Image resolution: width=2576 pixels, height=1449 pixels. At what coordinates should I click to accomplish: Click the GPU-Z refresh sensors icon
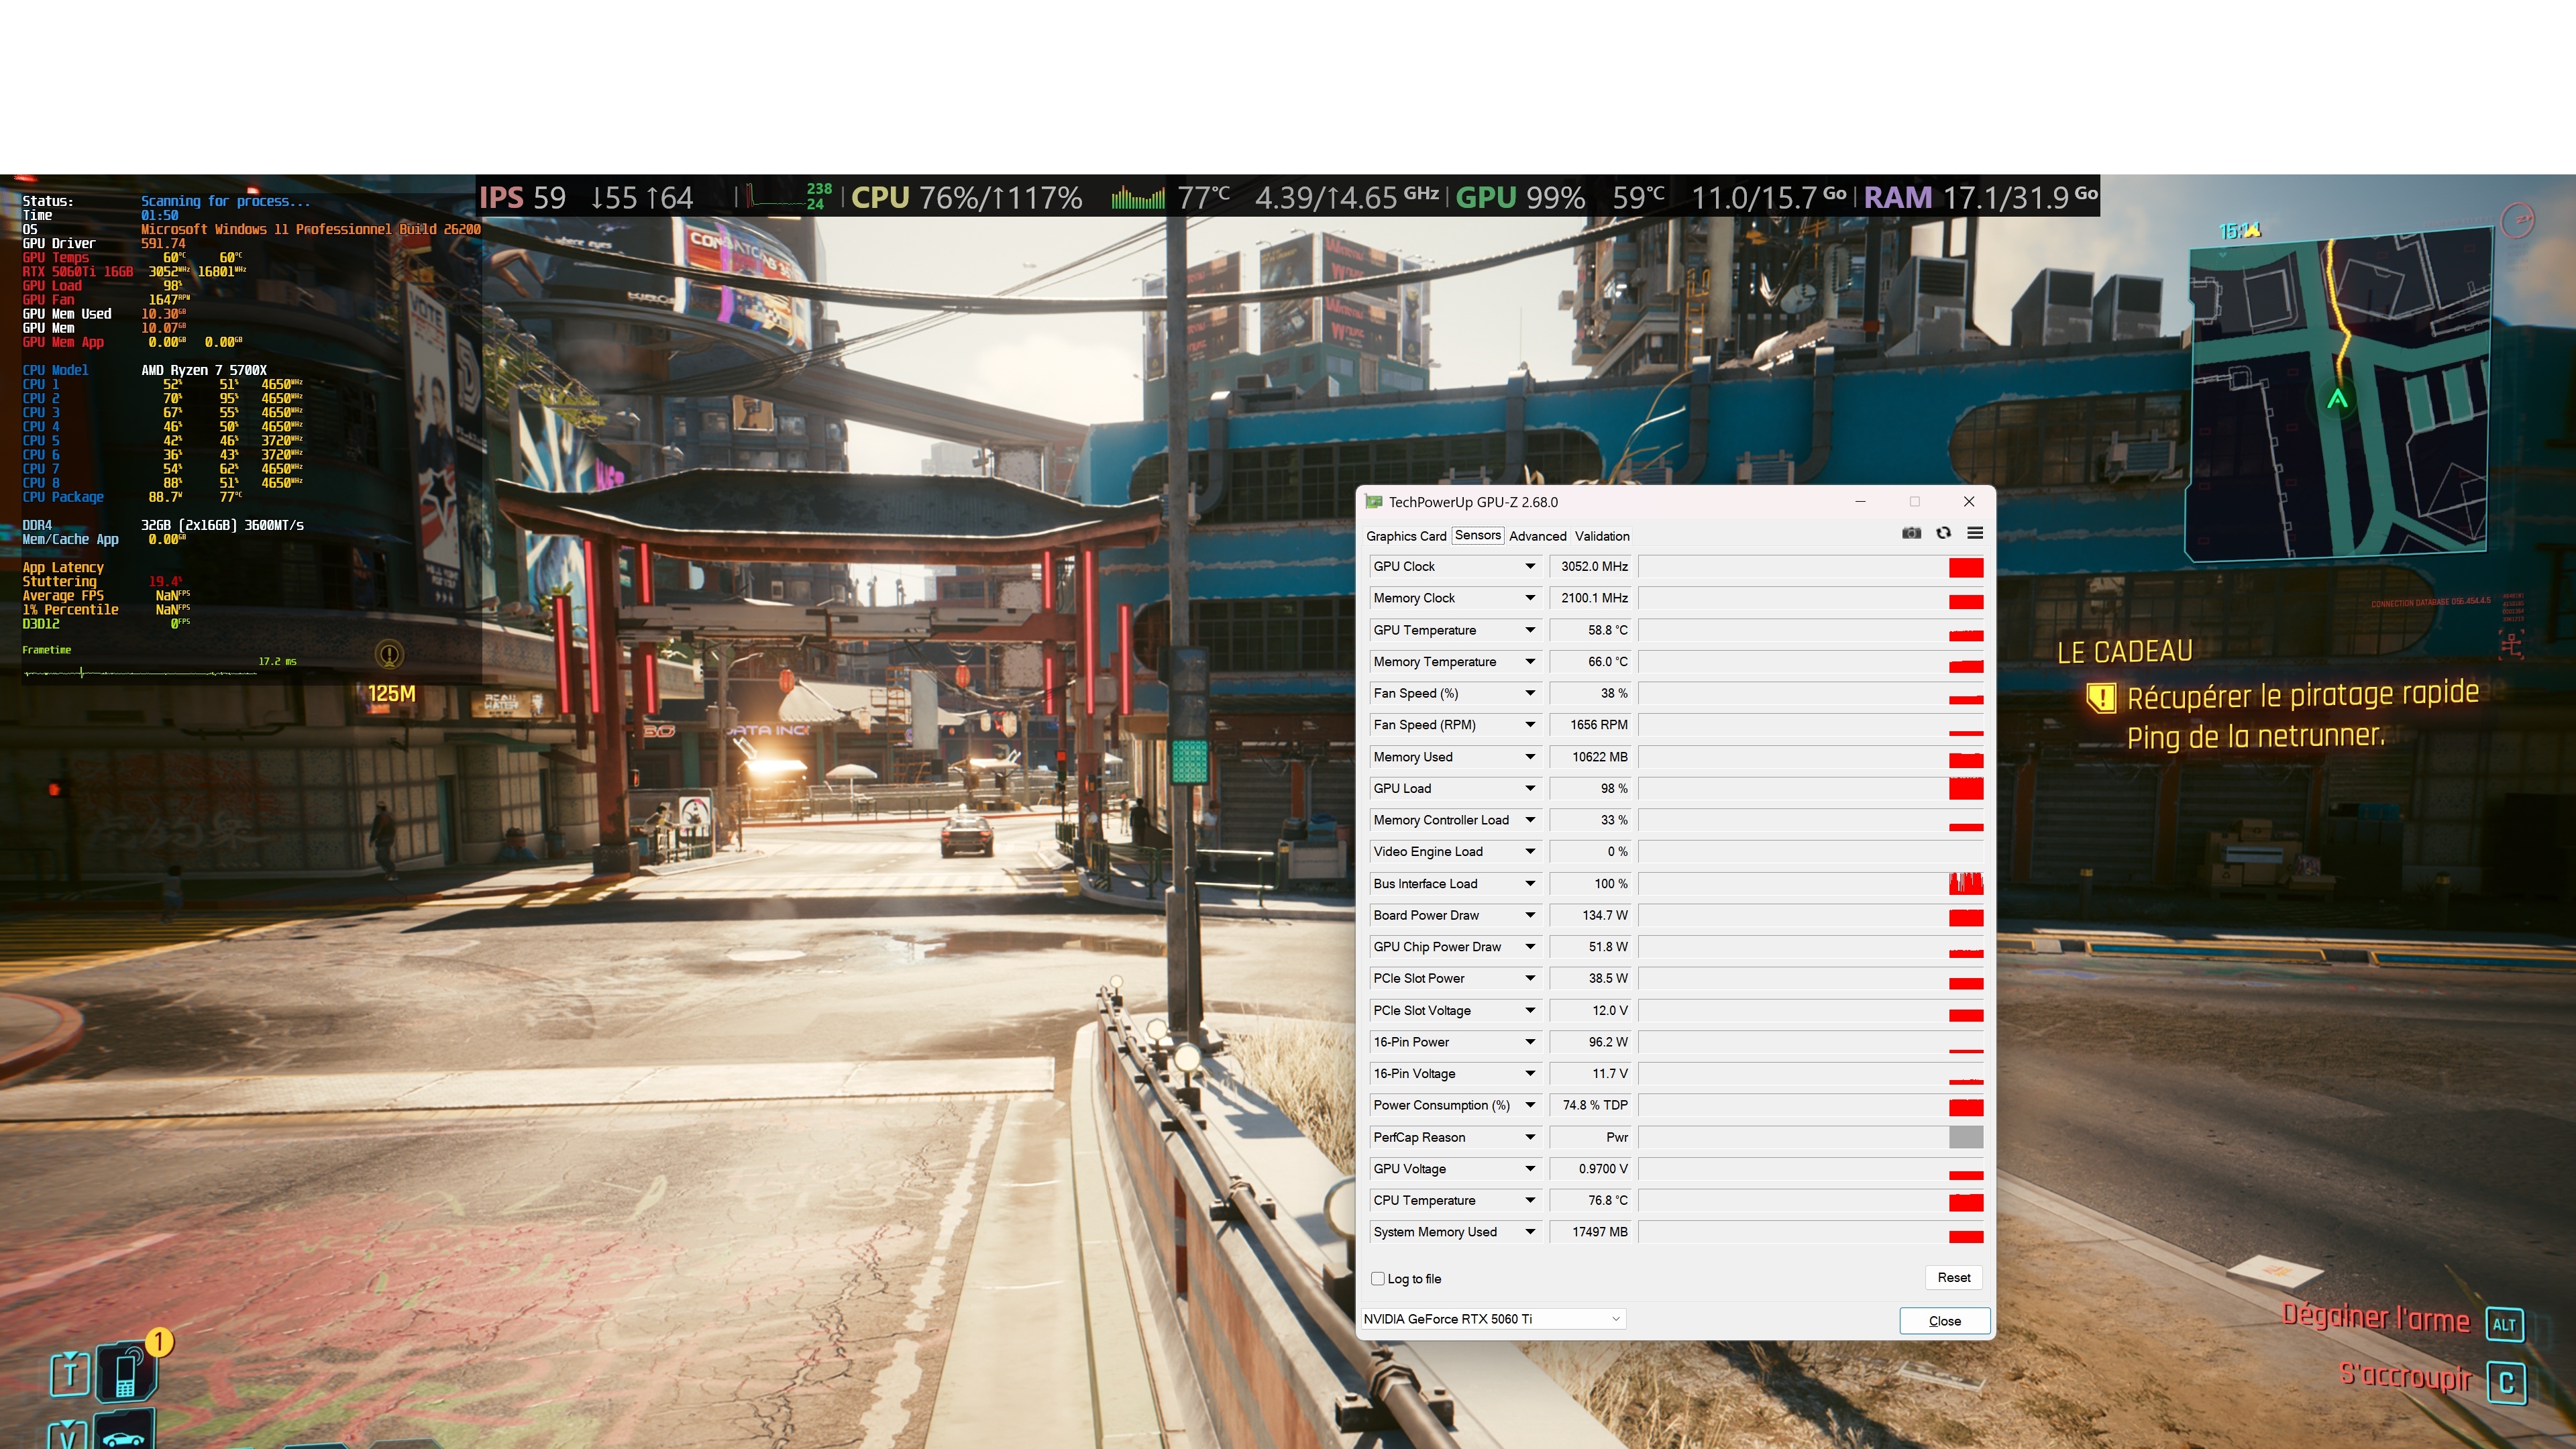point(1943,533)
